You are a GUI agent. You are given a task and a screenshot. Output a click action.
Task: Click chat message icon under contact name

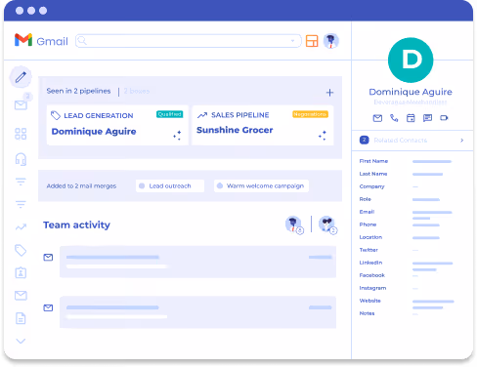[427, 118]
